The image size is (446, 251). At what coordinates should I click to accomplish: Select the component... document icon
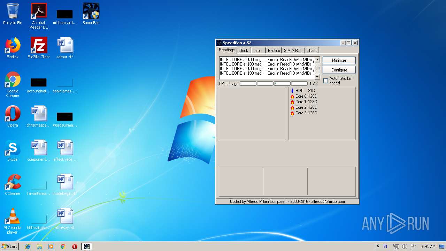(x=39, y=151)
